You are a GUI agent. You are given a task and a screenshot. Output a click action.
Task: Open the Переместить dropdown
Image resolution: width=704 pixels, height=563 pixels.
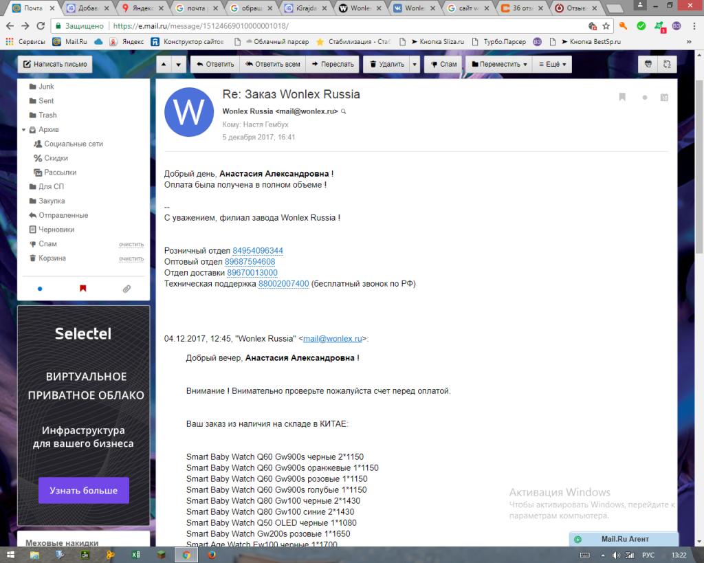coord(499,64)
